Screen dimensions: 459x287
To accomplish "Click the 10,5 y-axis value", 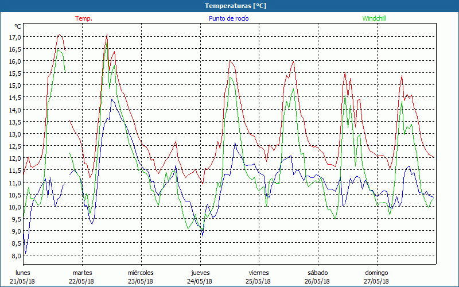I will tap(15, 195).
